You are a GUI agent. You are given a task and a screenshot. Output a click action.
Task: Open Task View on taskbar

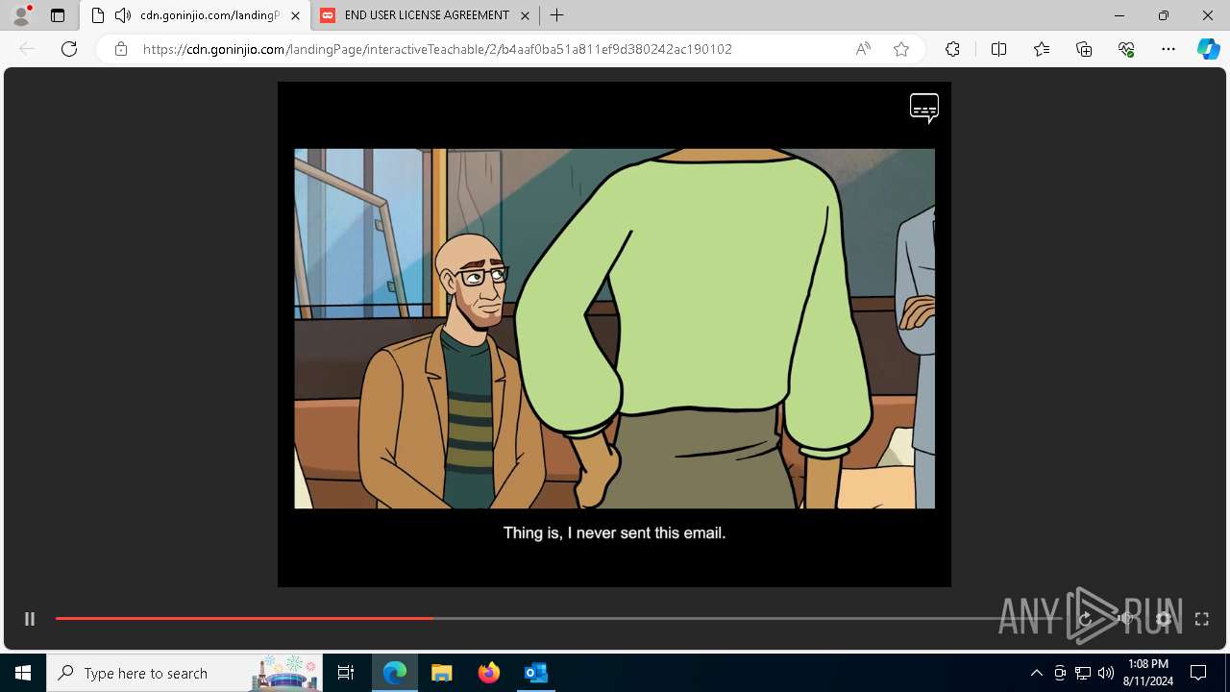(x=346, y=673)
